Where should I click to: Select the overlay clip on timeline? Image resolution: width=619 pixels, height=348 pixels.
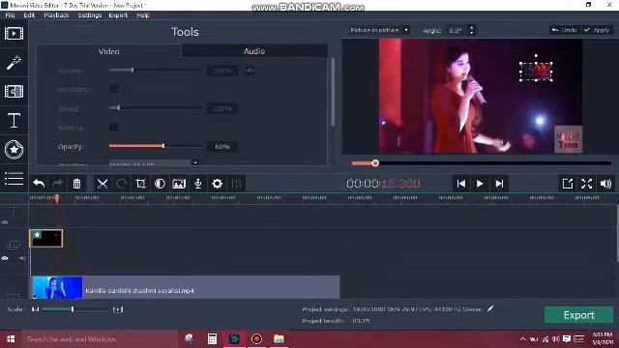coord(46,239)
